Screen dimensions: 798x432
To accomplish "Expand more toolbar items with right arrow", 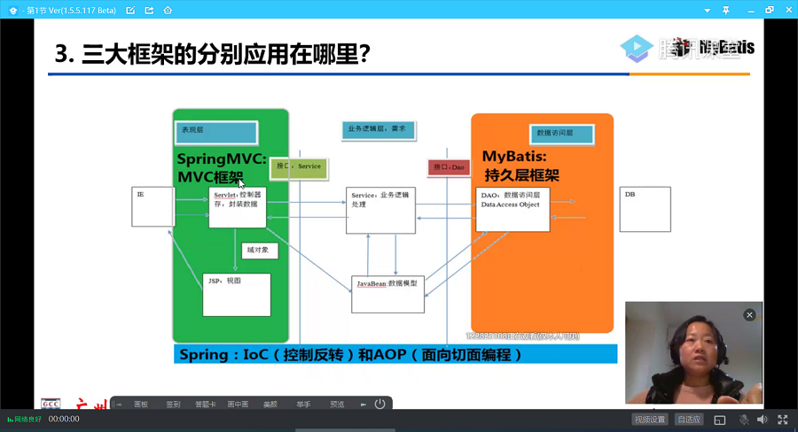I will point(363,404).
